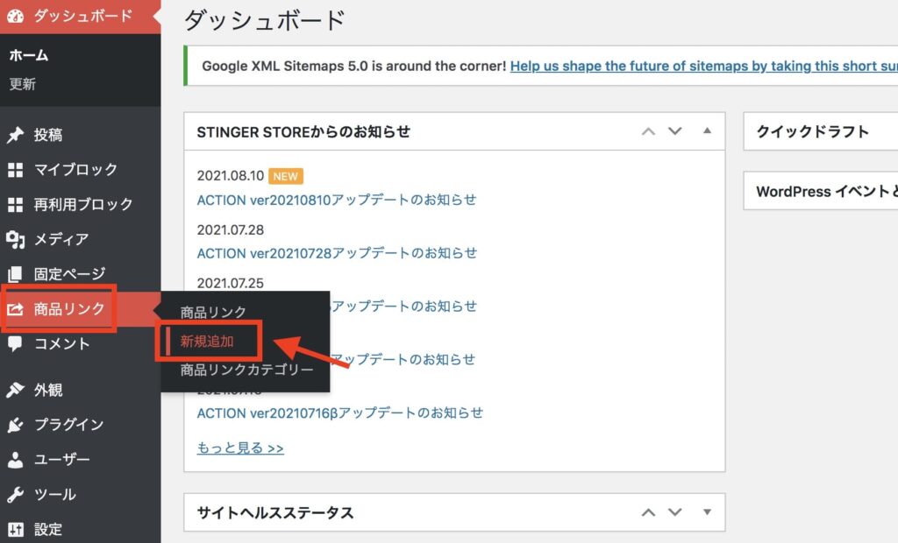Open ACTION ver20210716β update notice
Image resolution: width=898 pixels, height=543 pixels.
[340, 413]
